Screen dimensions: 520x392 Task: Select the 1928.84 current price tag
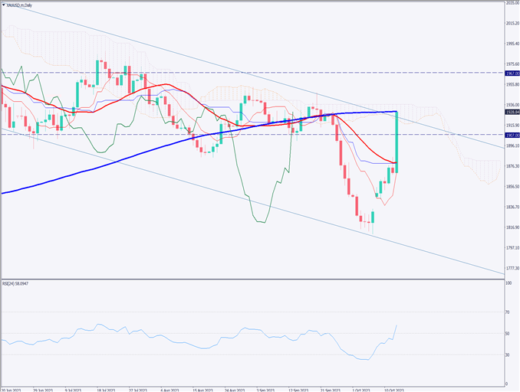pyautogui.click(x=512, y=112)
